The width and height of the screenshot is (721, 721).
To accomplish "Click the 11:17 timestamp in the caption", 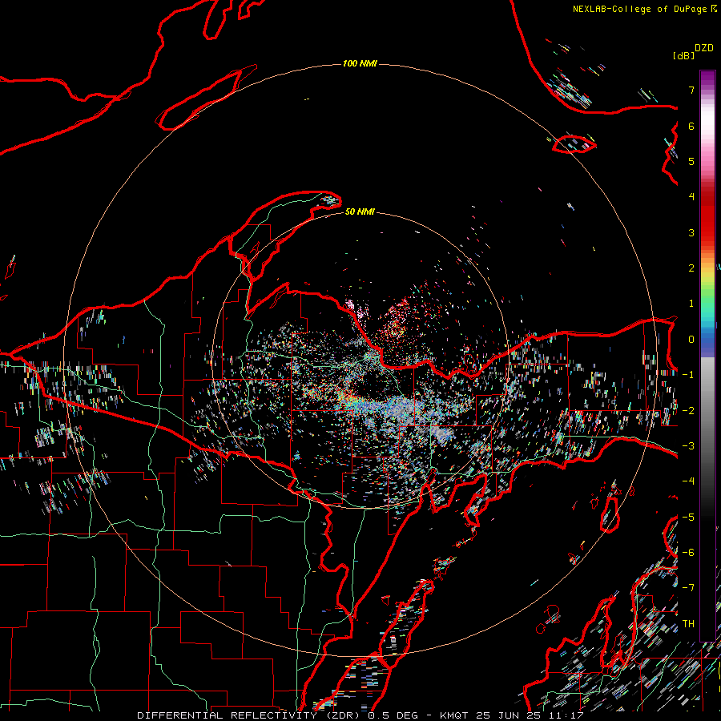I will [568, 715].
